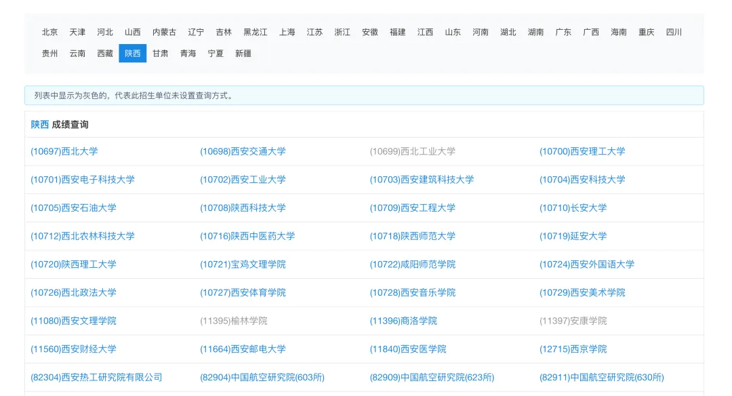This screenshot has width=732, height=396.
Task: Switch to the 浙江 tab
Action: click(x=342, y=33)
